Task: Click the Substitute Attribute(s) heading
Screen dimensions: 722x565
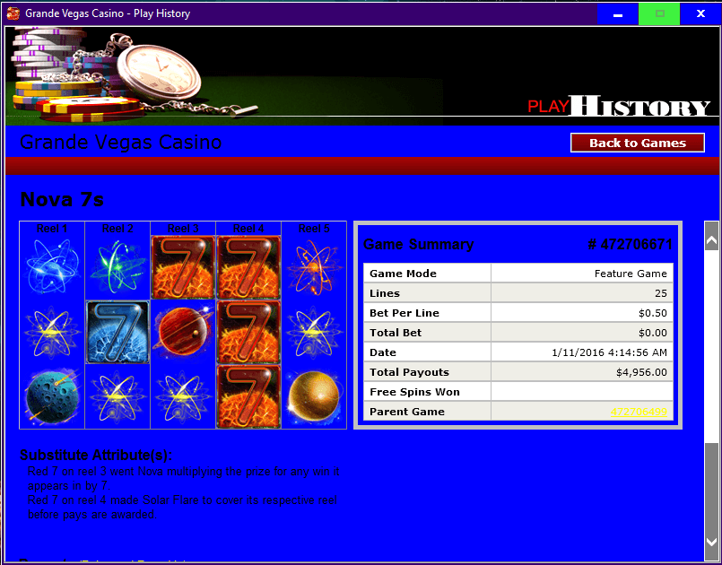Action: [96, 455]
